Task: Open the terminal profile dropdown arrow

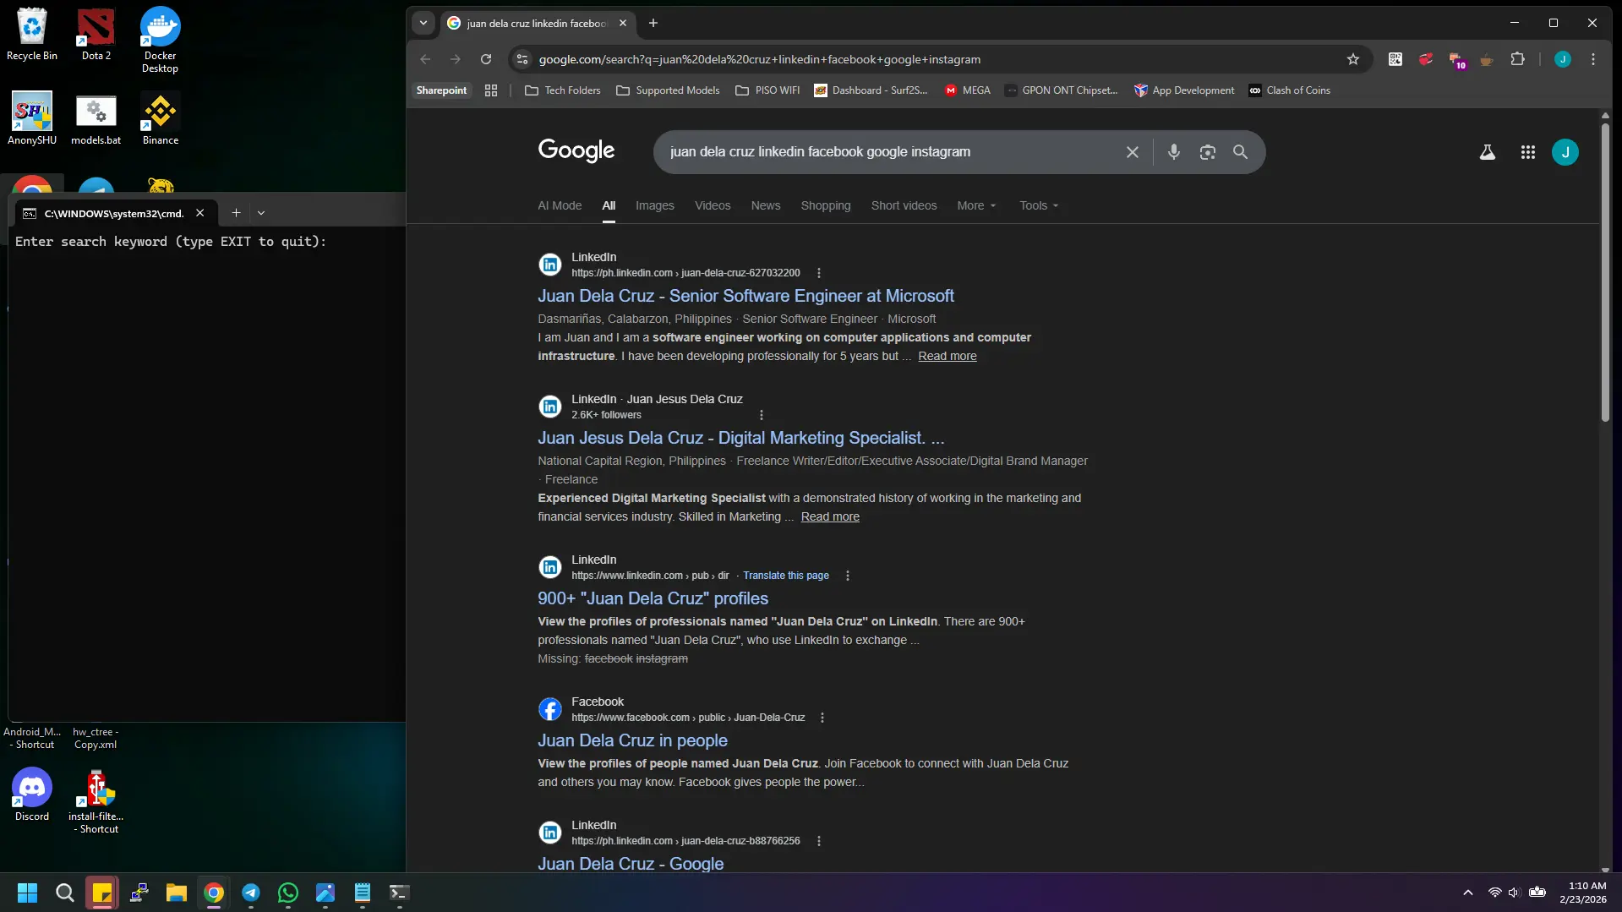Action: [x=261, y=213]
